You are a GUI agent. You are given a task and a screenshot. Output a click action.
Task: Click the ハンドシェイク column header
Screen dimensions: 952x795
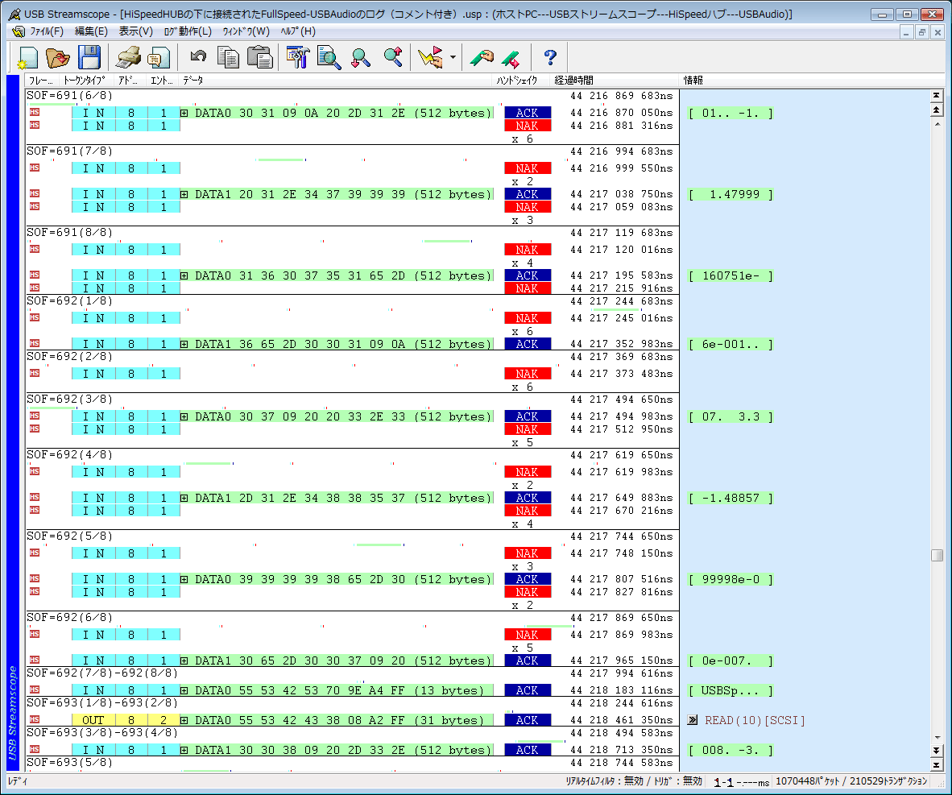coord(519,81)
